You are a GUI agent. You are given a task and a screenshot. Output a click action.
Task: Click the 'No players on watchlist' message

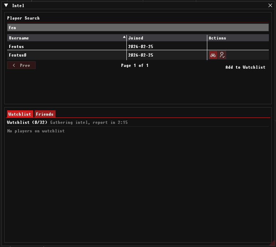pos(36,131)
